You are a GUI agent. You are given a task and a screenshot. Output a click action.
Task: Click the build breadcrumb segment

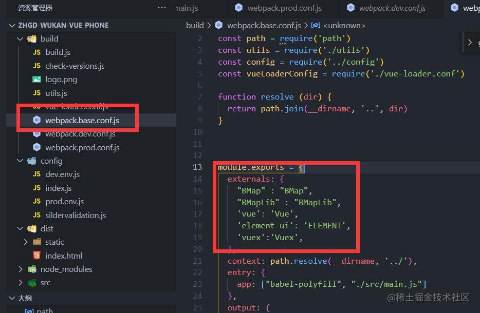coord(195,25)
